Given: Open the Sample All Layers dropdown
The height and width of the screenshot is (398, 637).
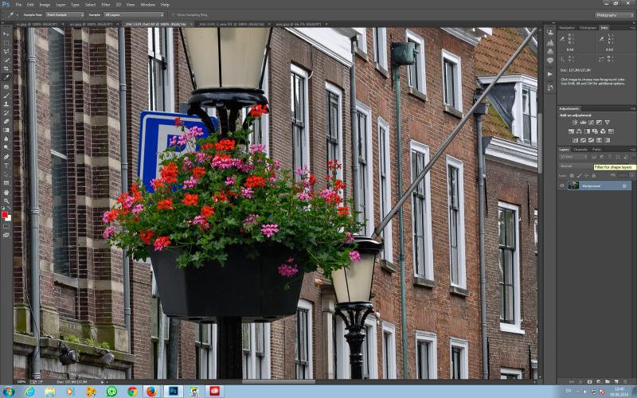Looking at the screenshot, I should click(134, 14).
